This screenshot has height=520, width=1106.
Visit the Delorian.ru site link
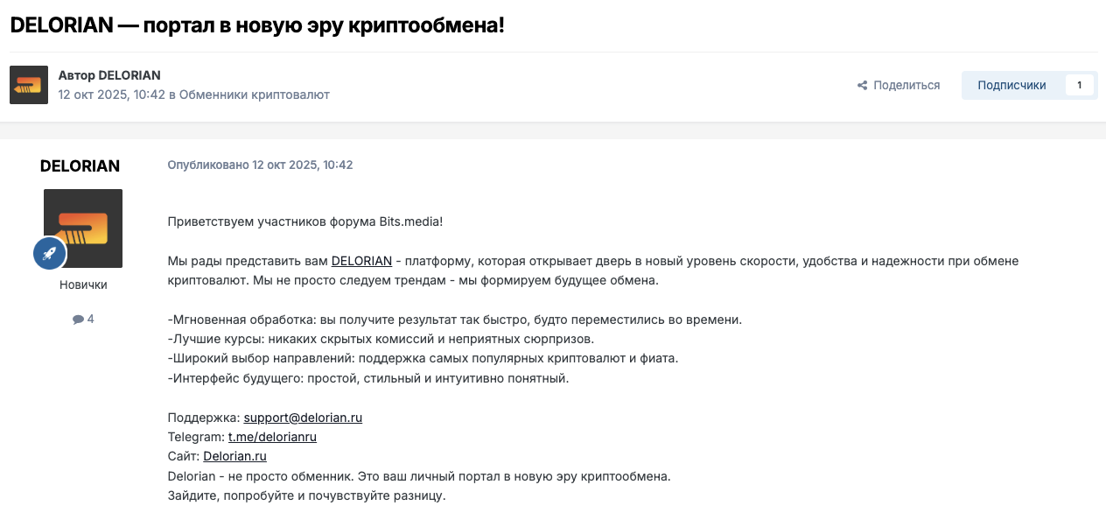[x=234, y=456]
